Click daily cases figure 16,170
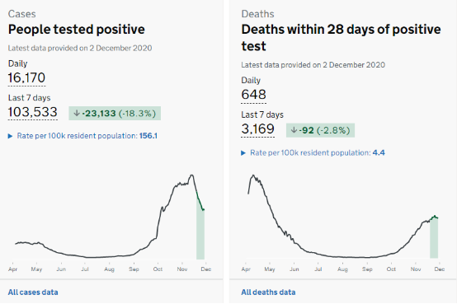The image size is (457, 304). coord(26,78)
